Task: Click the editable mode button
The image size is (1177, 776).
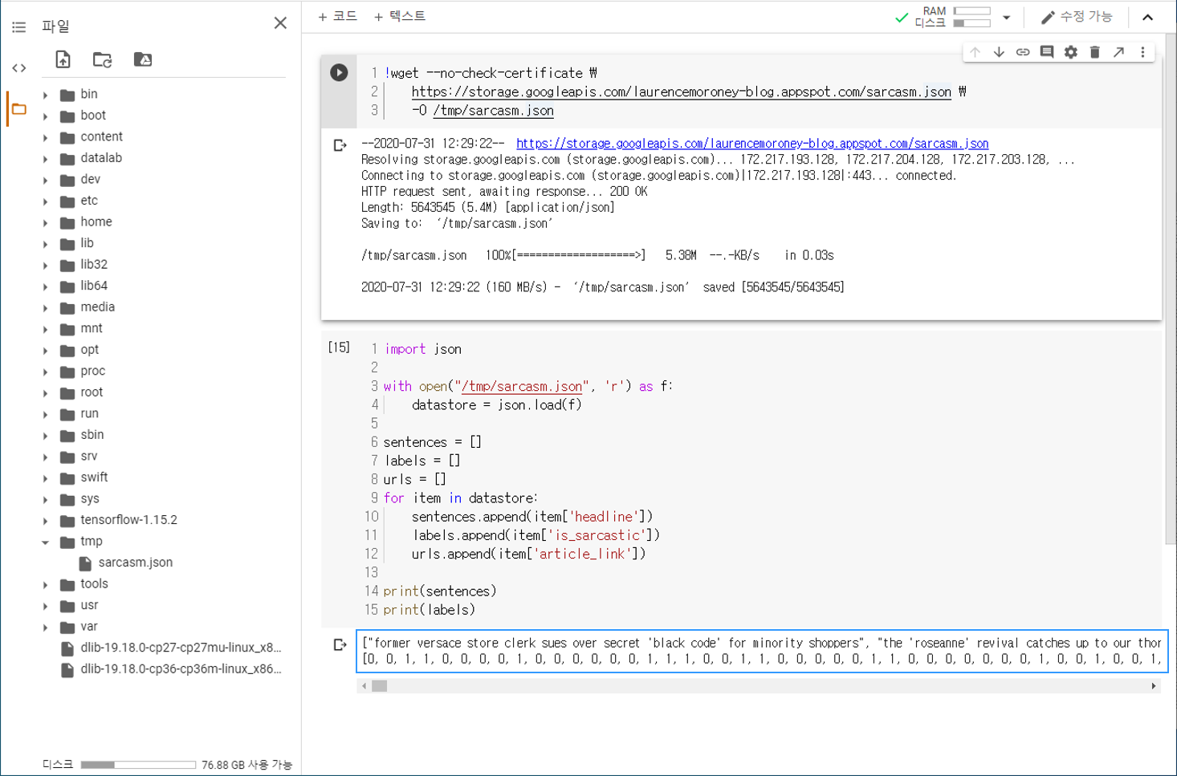Action: [1077, 17]
